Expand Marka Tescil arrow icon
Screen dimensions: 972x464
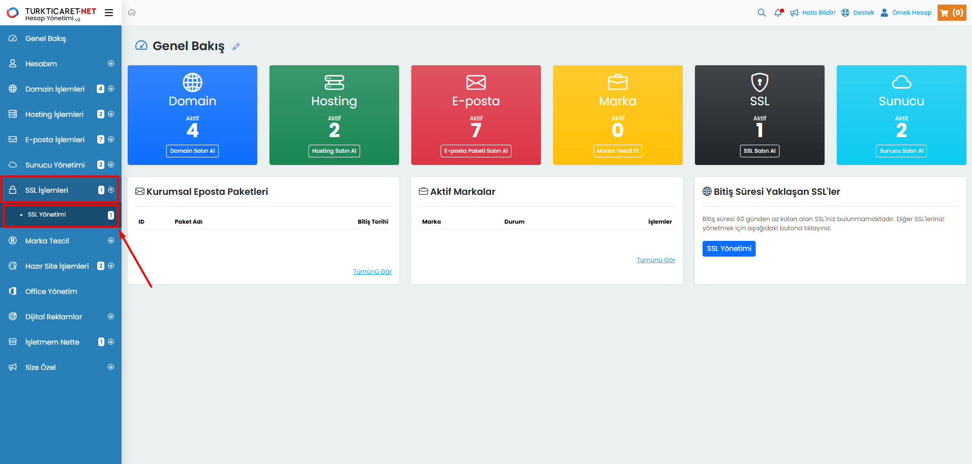click(111, 240)
